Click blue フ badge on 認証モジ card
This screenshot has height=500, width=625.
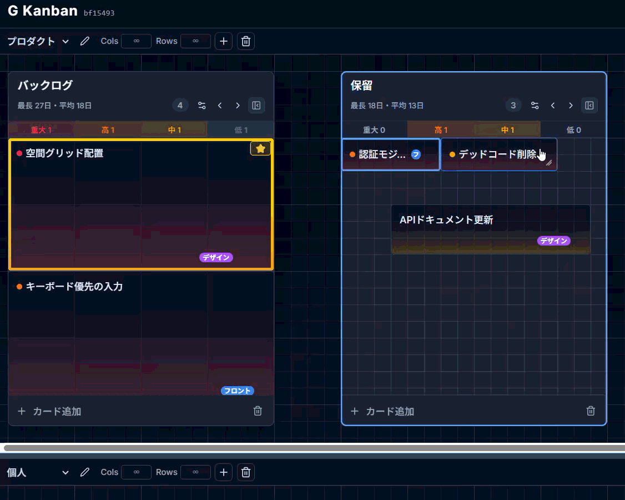pos(416,154)
